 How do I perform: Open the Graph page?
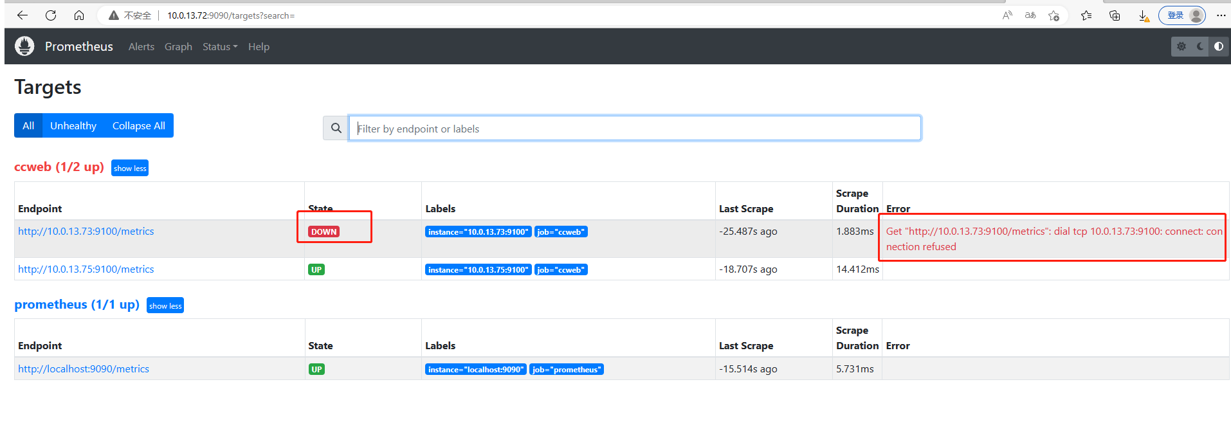(x=178, y=46)
